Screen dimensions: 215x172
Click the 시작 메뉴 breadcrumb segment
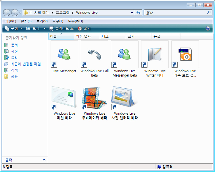pyautogui.click(x=42, y=13)
